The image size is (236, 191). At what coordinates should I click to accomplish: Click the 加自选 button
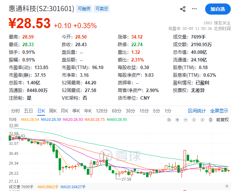point(218,9)
